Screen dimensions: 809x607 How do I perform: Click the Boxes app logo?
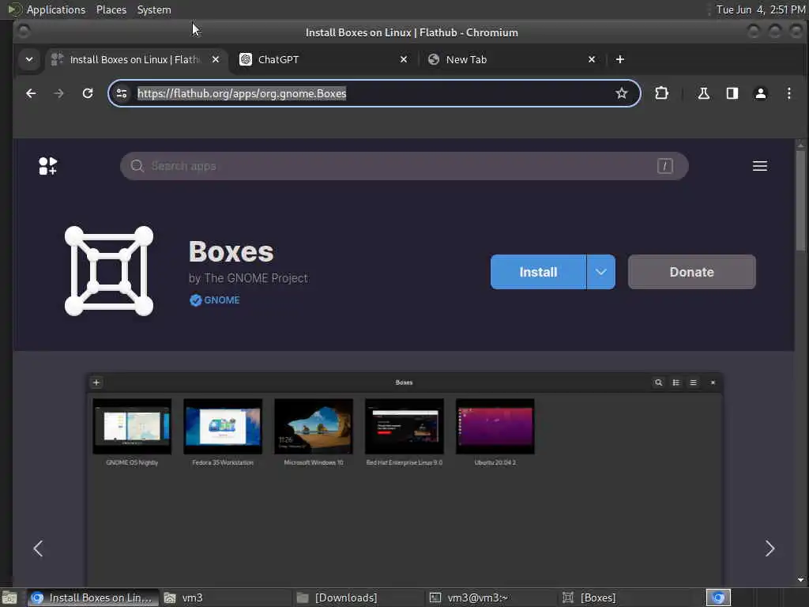[x=109, y=271]
